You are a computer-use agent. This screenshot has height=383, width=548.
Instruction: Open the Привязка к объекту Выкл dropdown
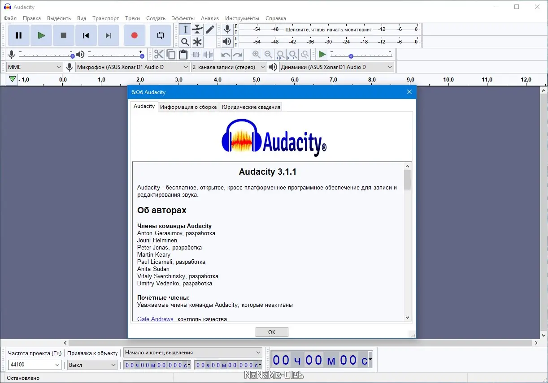pyautogui.click(x=92, y=365)
